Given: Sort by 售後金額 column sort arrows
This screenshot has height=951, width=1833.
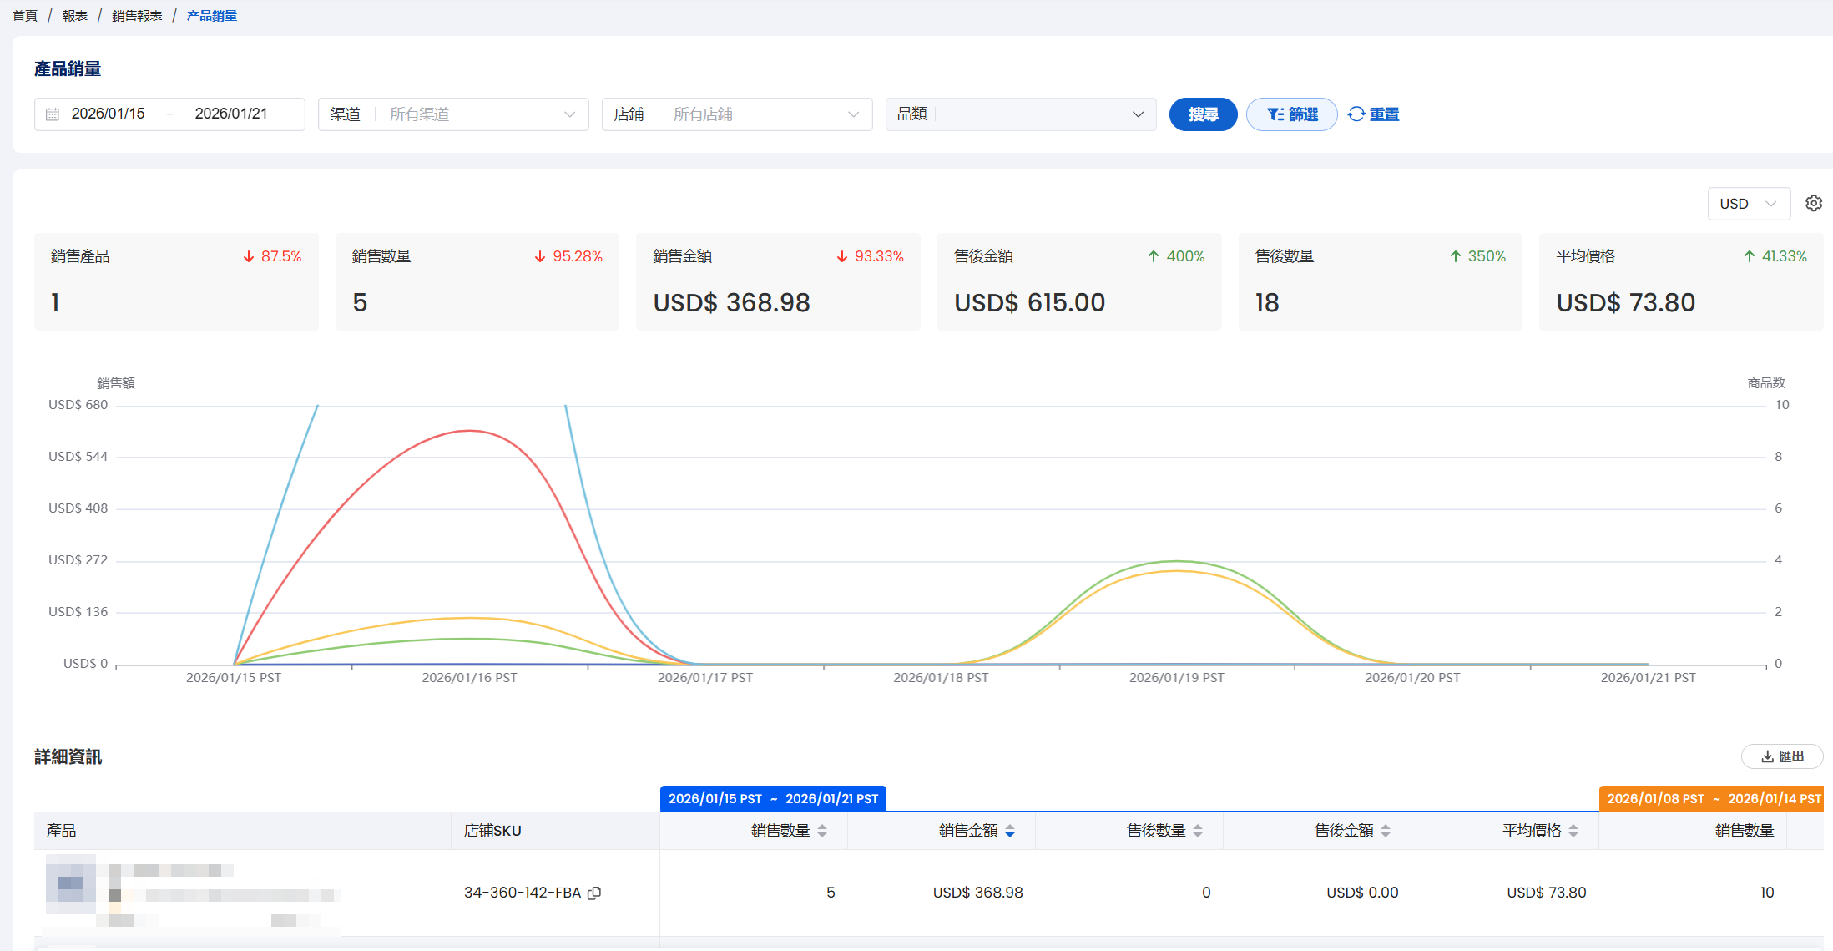Looking at the screenshot, I should click(x=1386, y=831).
